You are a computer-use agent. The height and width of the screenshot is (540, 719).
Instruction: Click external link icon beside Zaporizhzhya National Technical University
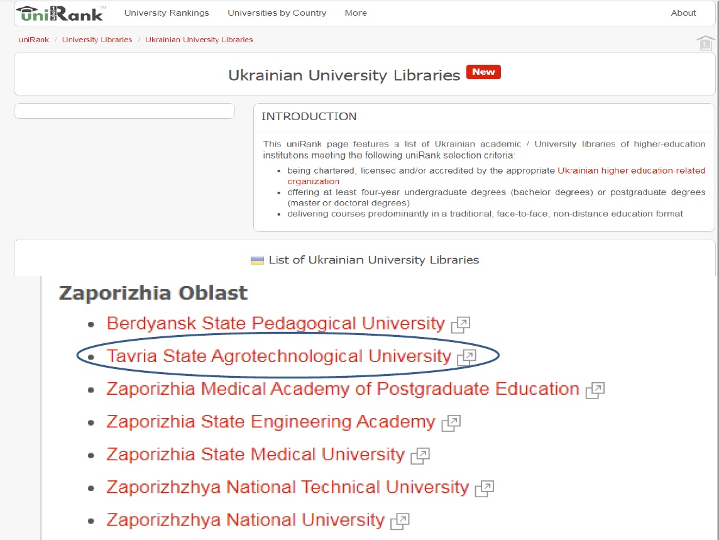(x=485, y=488)
